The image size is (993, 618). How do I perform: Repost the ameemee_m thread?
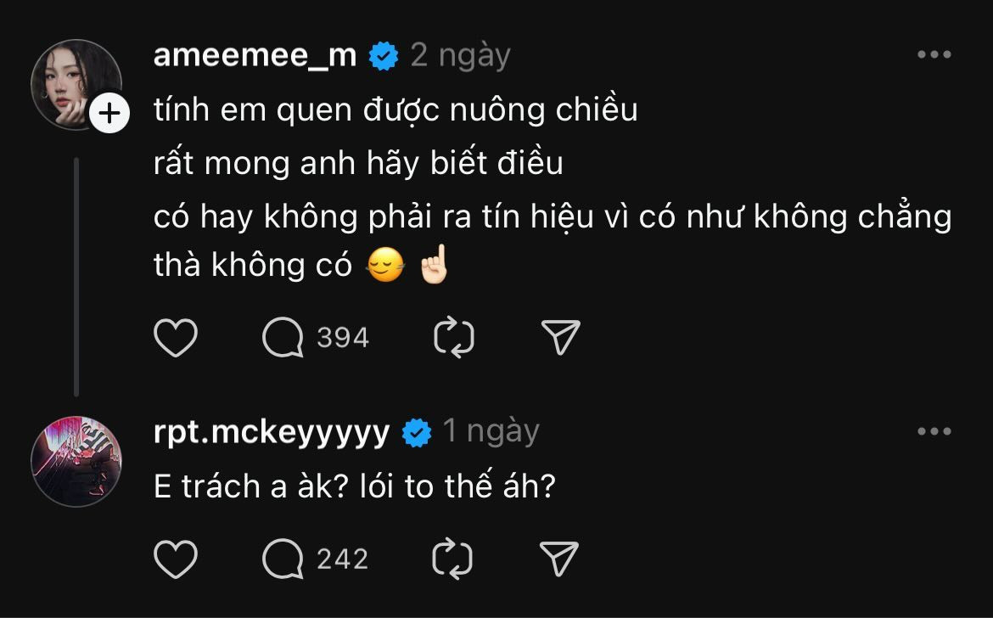click(454, 338)
